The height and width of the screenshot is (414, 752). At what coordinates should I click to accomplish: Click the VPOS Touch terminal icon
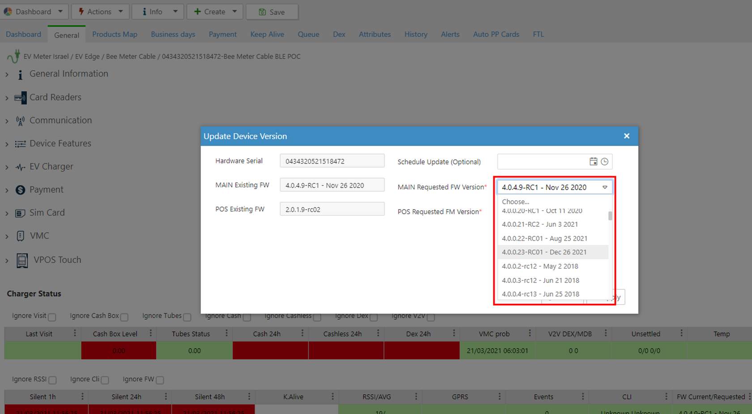(x=22, y=260)
